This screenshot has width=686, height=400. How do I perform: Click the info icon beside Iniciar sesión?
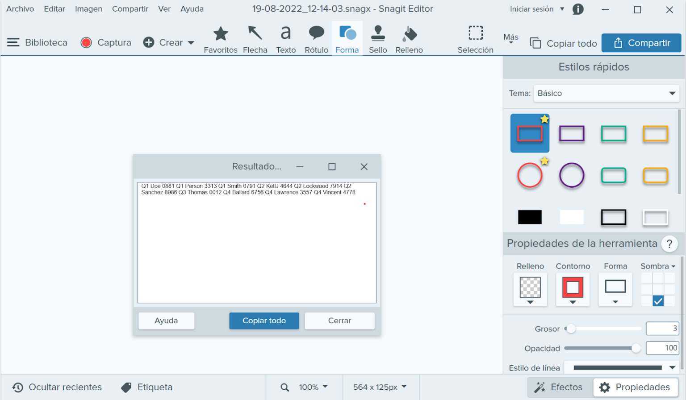coord(578,9)
